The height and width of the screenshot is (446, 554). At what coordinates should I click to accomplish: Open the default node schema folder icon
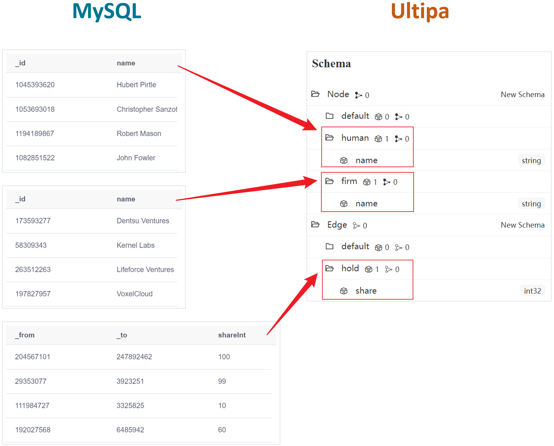pyautogui.click(x=329, y=116)
